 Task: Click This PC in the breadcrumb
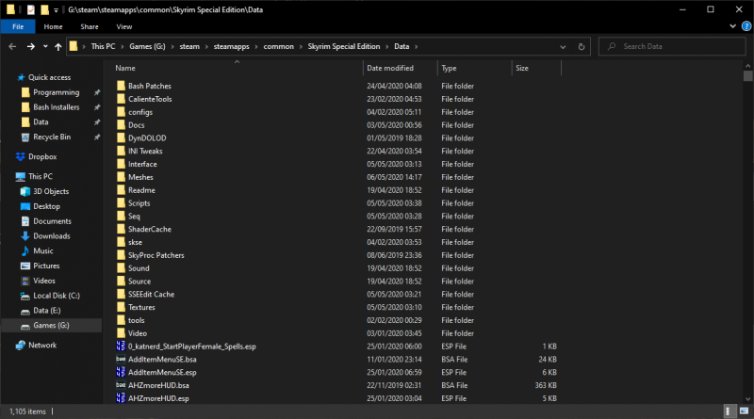[x=103, y=47]
